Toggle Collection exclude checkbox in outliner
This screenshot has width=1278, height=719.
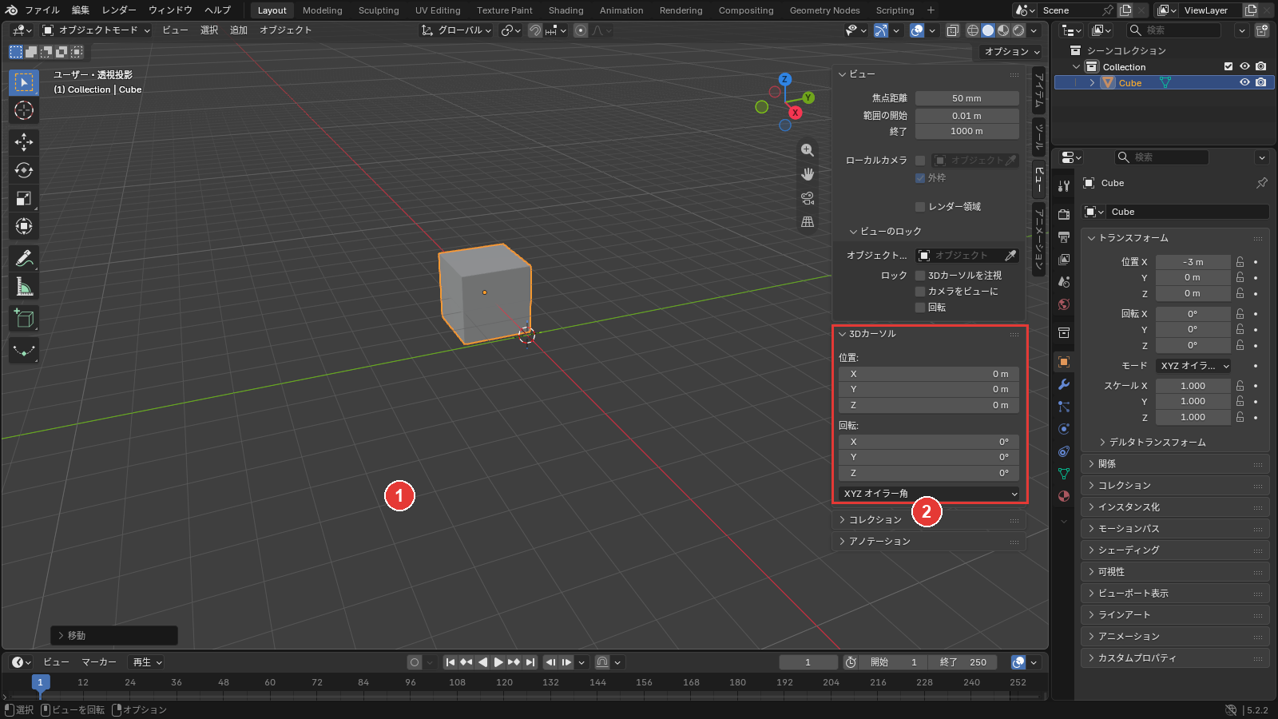1228,67
